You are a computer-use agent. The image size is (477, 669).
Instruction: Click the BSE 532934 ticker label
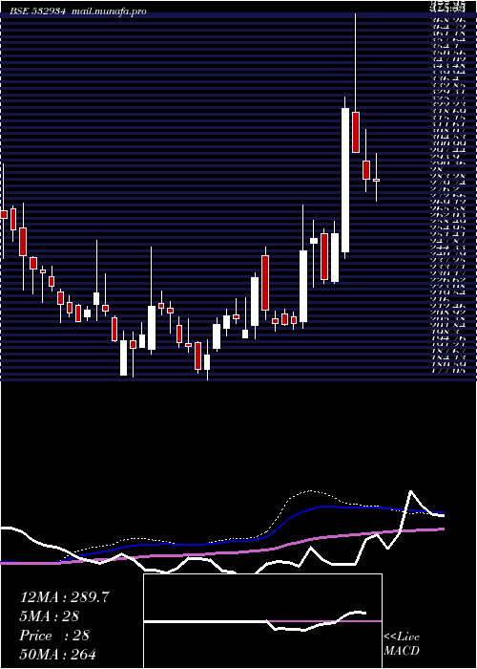click(x=39, y=11)
